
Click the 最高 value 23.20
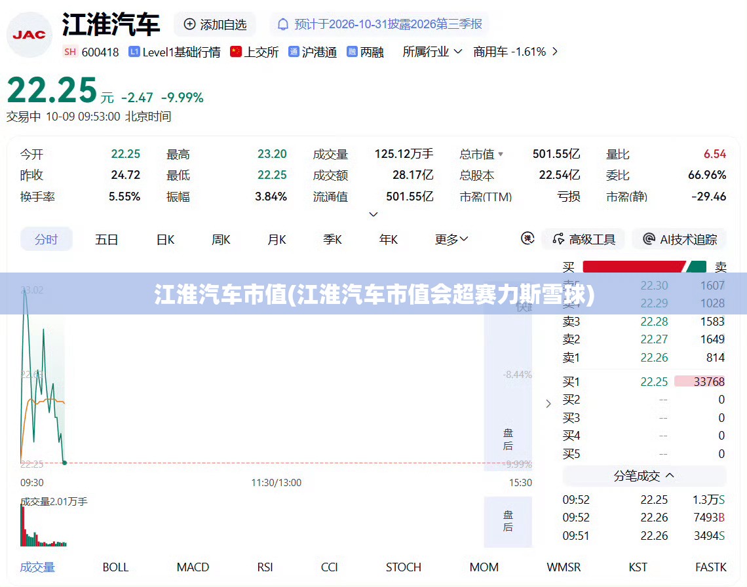pyautogui.click(x=272, y=154)
